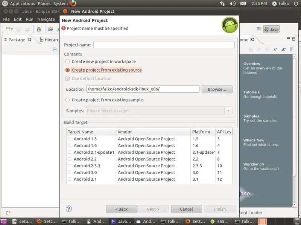Check the Android 2.2 build target

70,159
